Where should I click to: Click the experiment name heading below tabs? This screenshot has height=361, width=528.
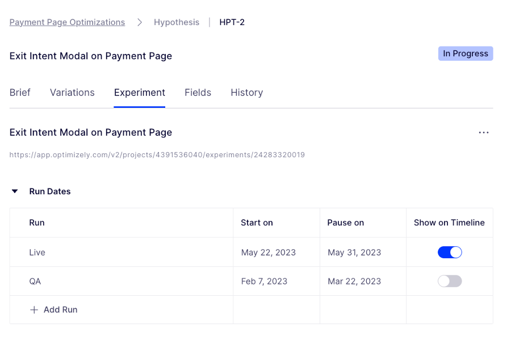pyautogui.click(x=91, y=132)
